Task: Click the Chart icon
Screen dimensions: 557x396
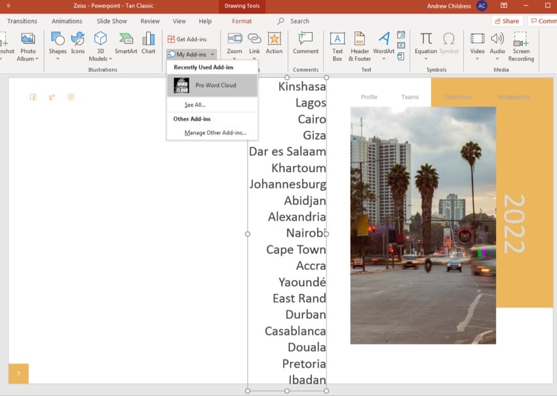Action: [149, 43]
